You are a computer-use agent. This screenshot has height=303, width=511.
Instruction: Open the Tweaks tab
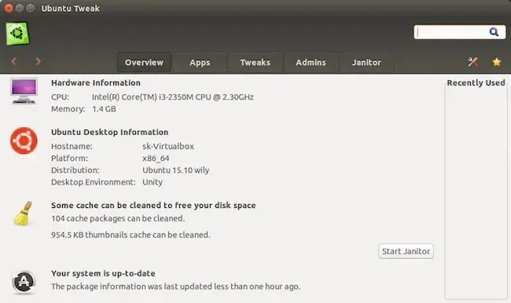coord(256,62)
